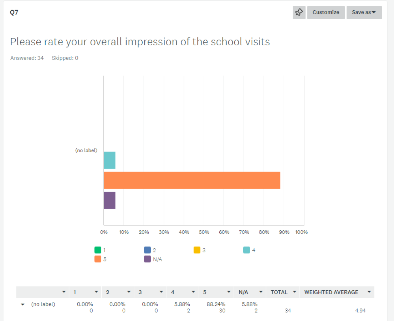Image resolution: width=394 pixels, height=321 pixels.
Task: Open column 4 header dropdown arrow
Action: point(193,292)
